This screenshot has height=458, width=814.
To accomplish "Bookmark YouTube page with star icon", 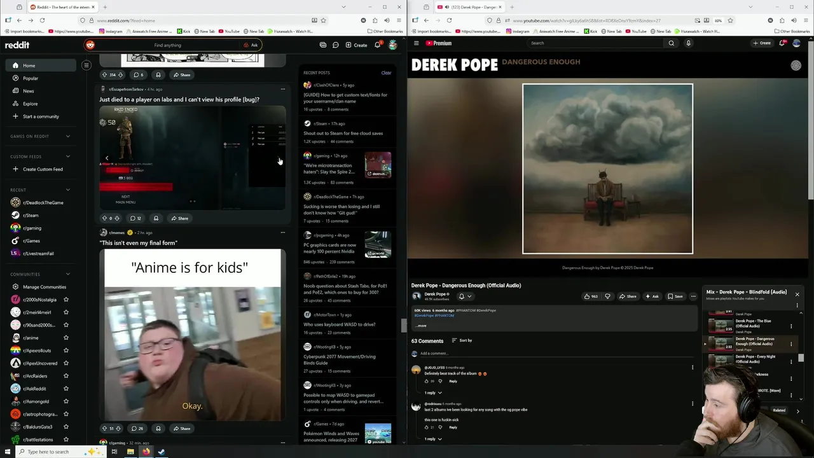I will click(730, 20).
